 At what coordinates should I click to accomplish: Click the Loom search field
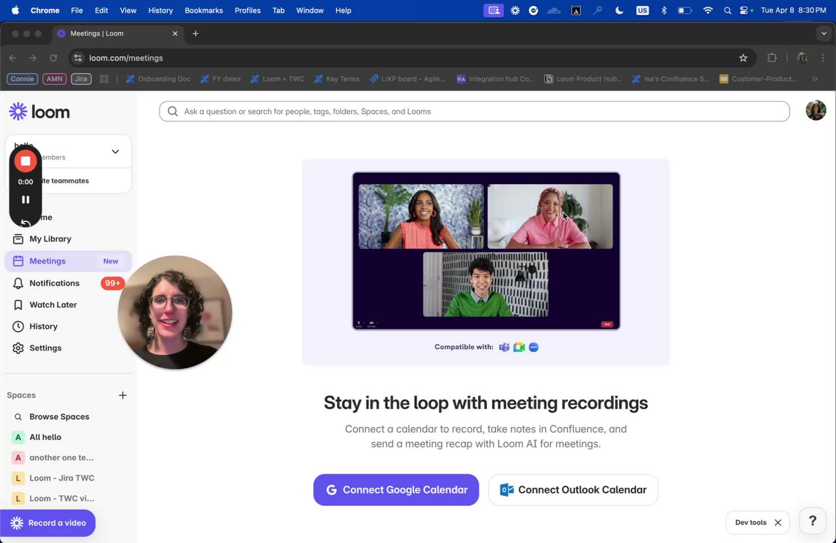point(474,112)
